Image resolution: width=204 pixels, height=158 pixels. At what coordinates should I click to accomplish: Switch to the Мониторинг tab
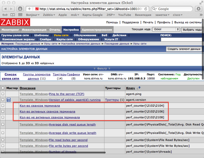(x=10, y=30)
